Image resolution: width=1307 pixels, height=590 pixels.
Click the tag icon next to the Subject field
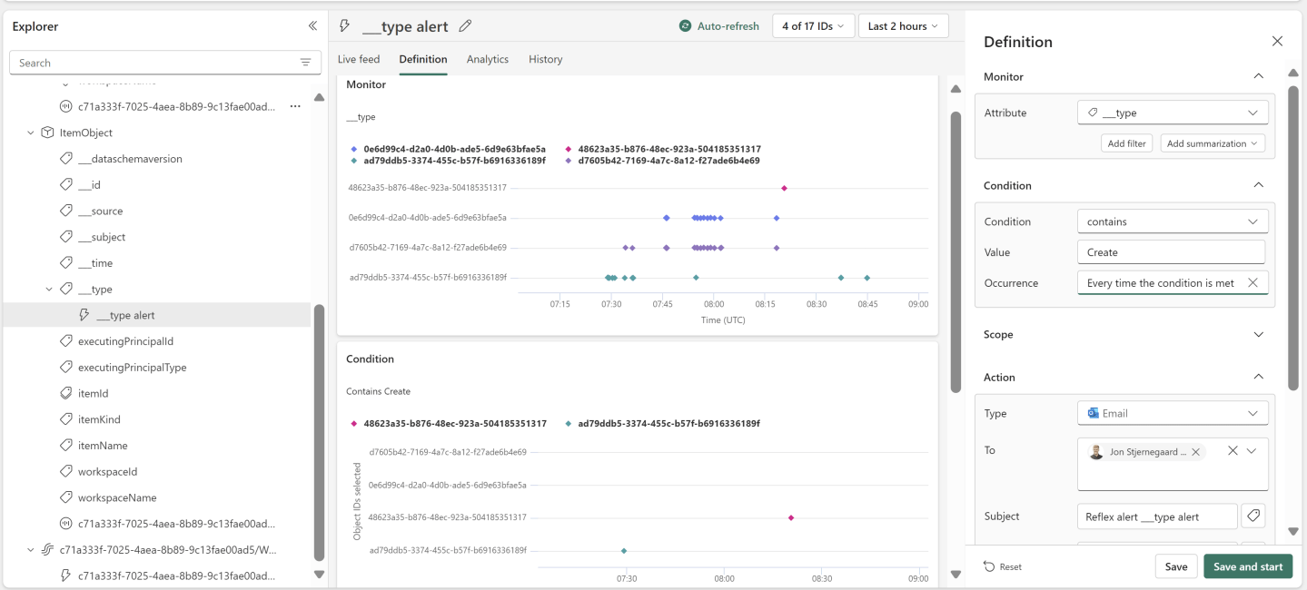point(1253,515)
